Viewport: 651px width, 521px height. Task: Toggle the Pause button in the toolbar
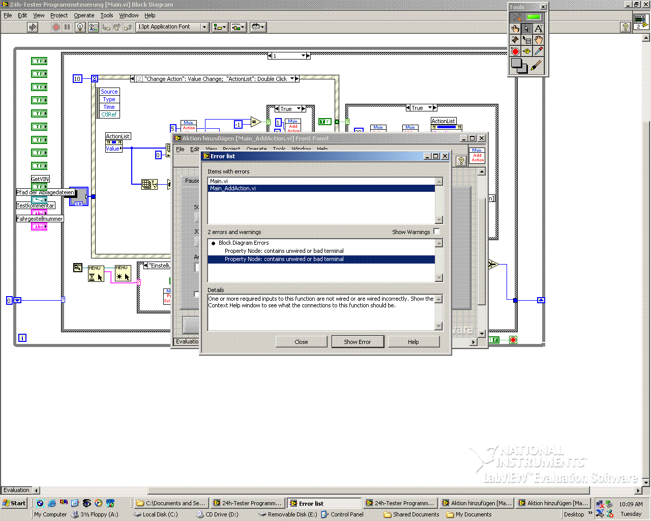coord(67,27)
